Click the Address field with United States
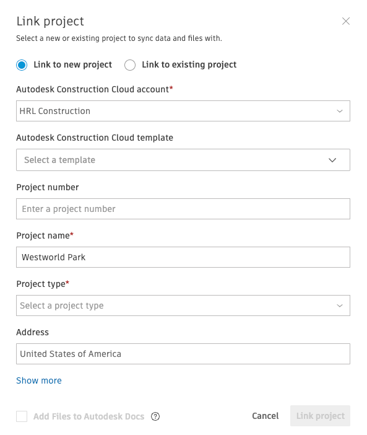The image size is (367, 435). (x=183, y=354)
